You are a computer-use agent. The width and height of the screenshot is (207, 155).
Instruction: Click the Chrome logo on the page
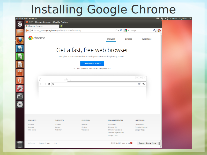pyautogui.click(x=37, y=38)
